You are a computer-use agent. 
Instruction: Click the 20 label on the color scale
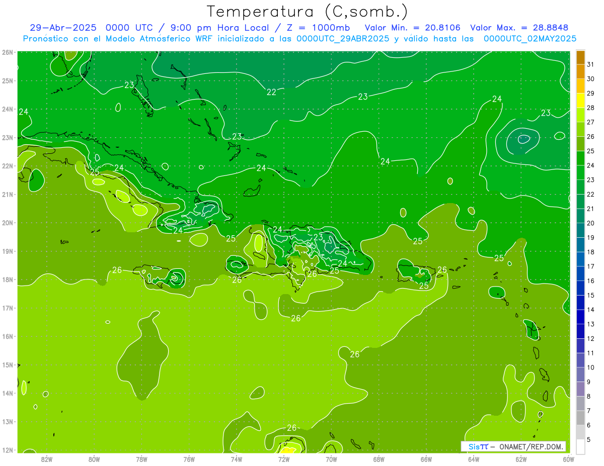[x=591, y=223]
